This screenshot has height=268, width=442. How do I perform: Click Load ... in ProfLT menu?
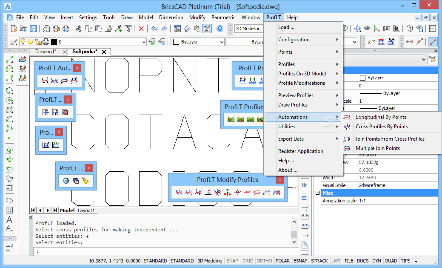[x=286, y=27]
